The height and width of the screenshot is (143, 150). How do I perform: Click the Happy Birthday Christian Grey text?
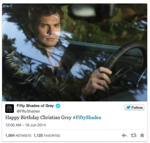coord(39,118)
